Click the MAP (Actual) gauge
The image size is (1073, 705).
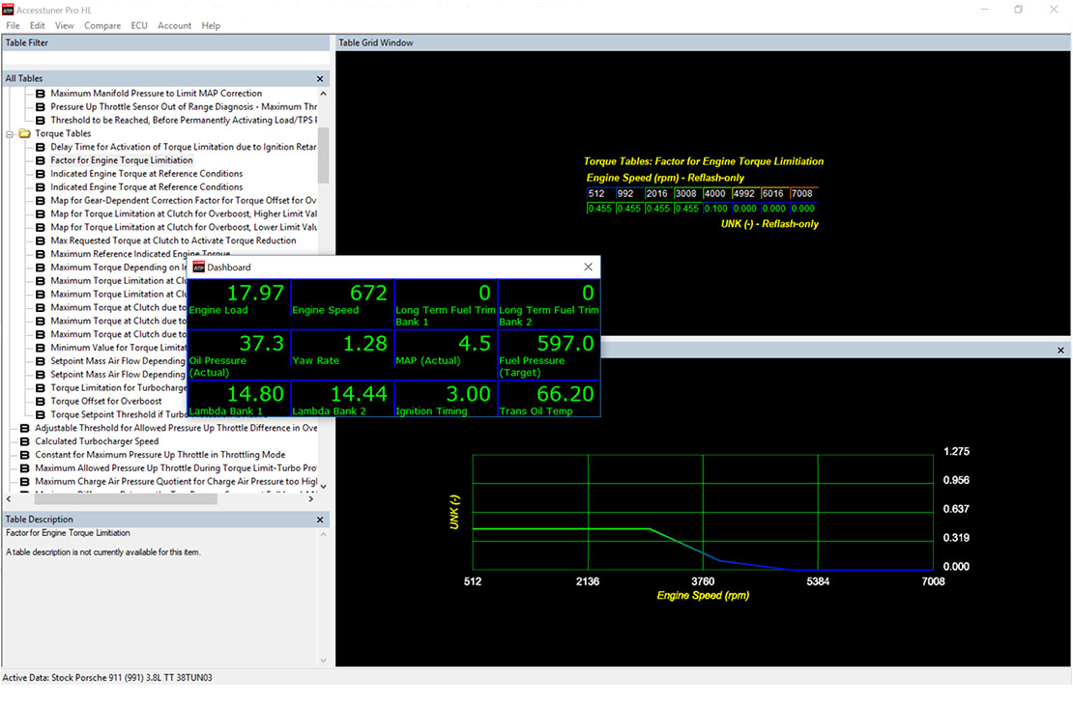[446, 354]
